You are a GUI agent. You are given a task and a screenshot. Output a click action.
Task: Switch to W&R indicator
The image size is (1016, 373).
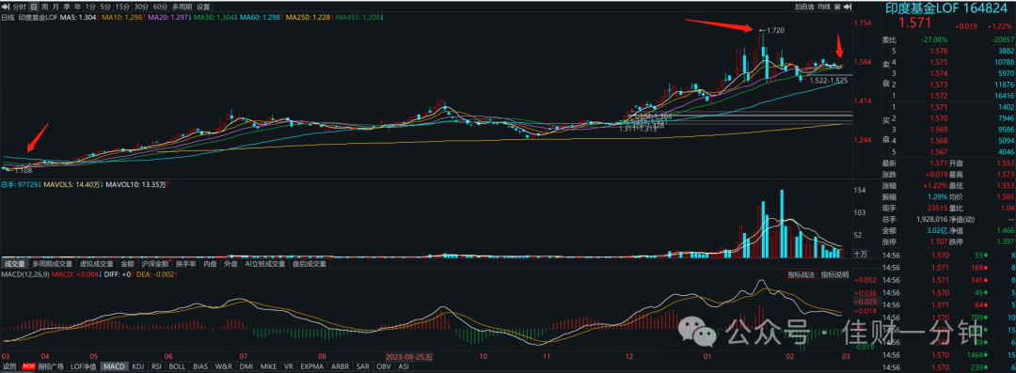click(x=224, y=366)
